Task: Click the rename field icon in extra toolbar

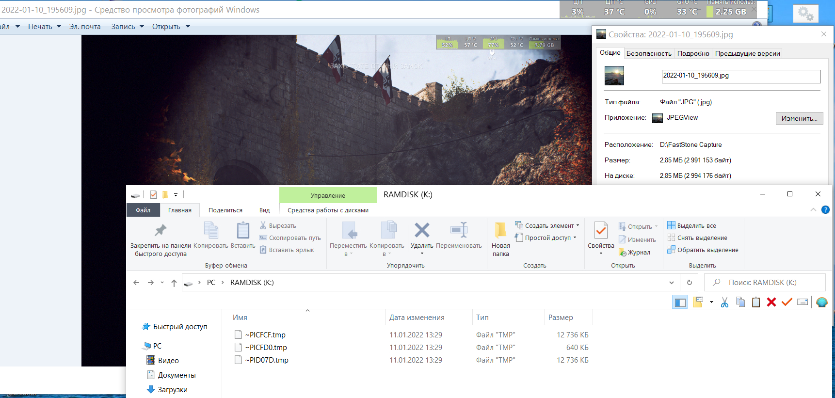Action: [803, 302]
